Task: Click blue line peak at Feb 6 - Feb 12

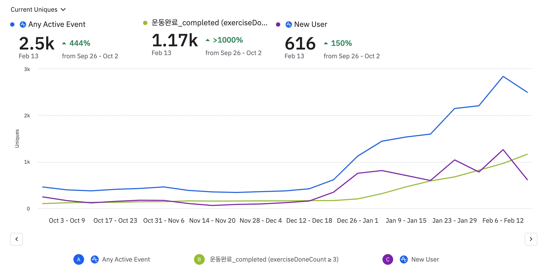Action: (503, 77)
